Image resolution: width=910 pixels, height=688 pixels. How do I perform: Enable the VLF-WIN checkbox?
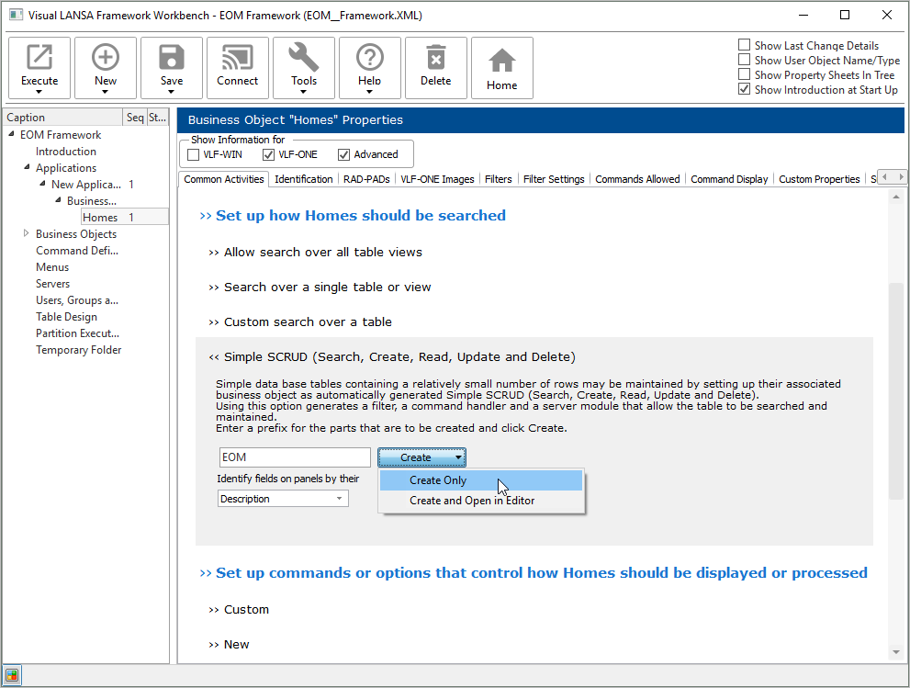pos(194,154)
